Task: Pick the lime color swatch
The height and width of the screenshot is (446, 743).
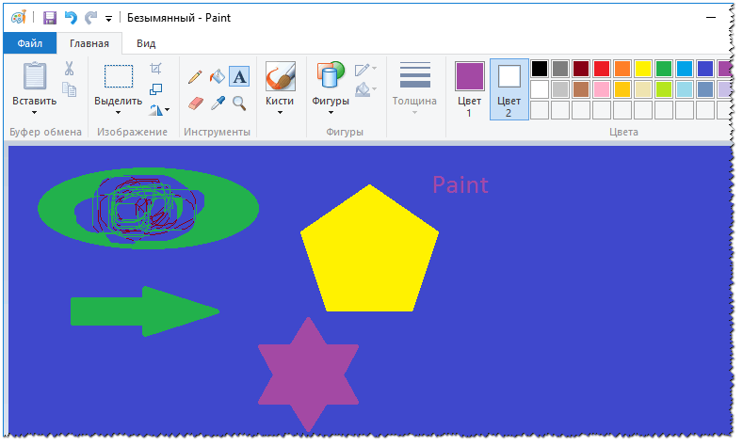Action: (x=664, y=89)
